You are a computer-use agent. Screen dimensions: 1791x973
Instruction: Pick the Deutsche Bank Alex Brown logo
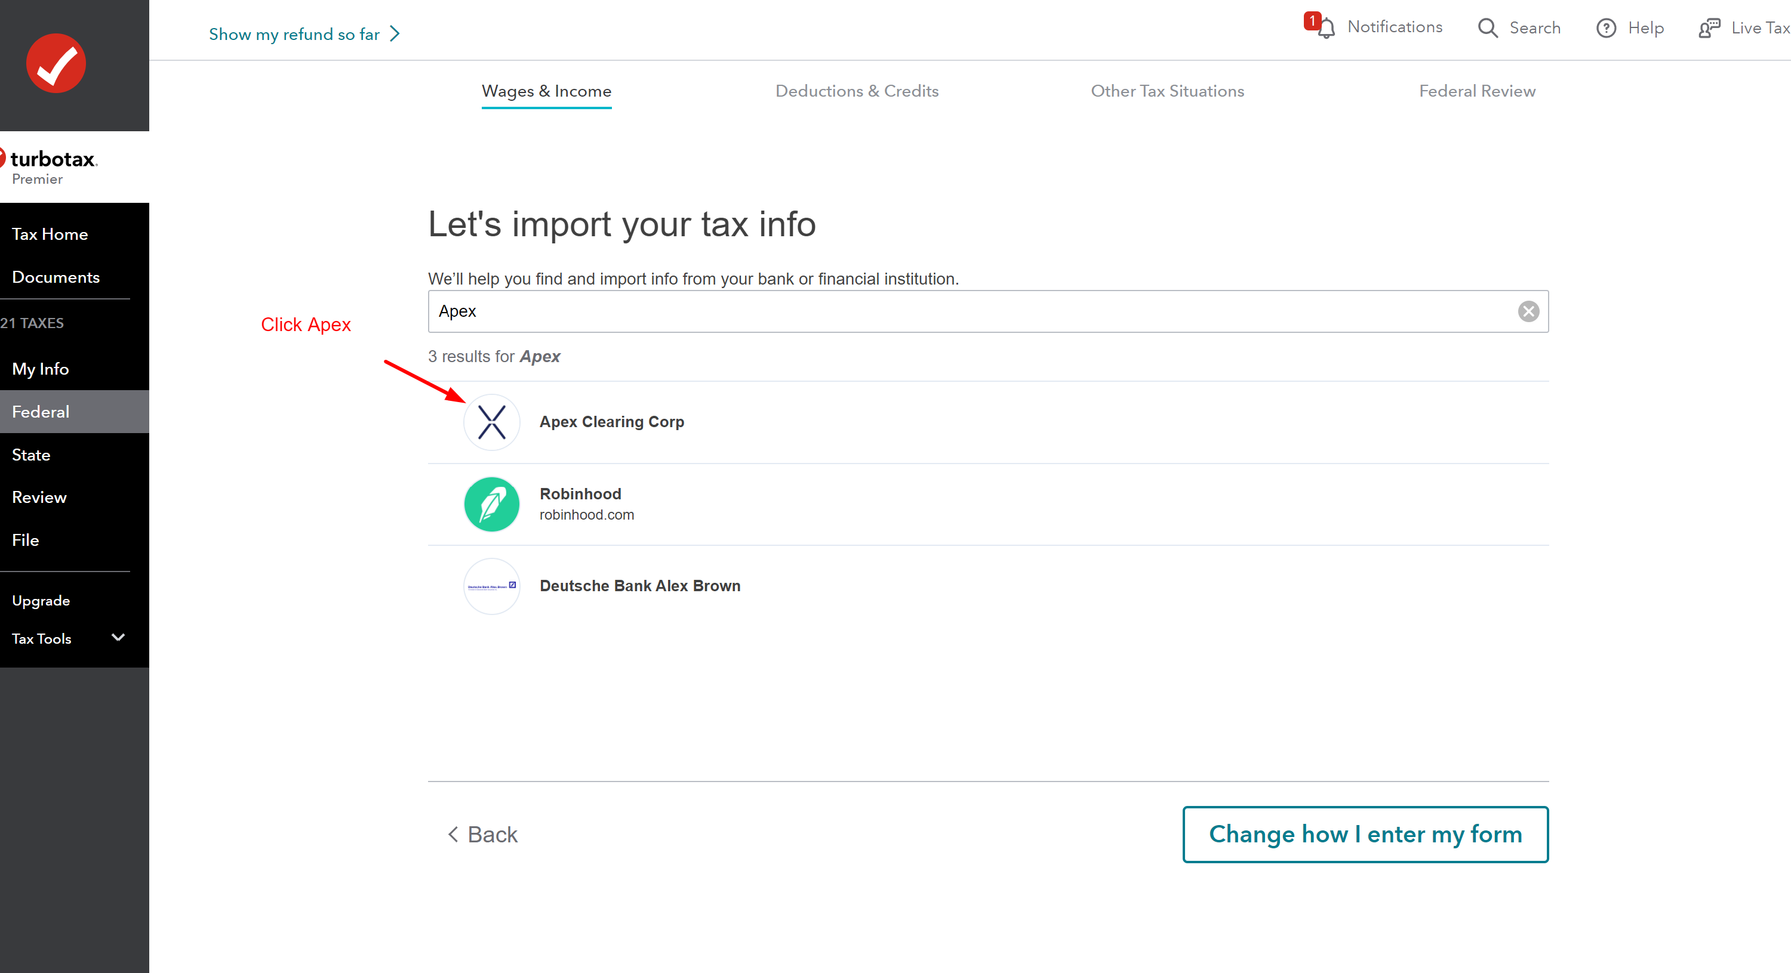coord(491,586)
